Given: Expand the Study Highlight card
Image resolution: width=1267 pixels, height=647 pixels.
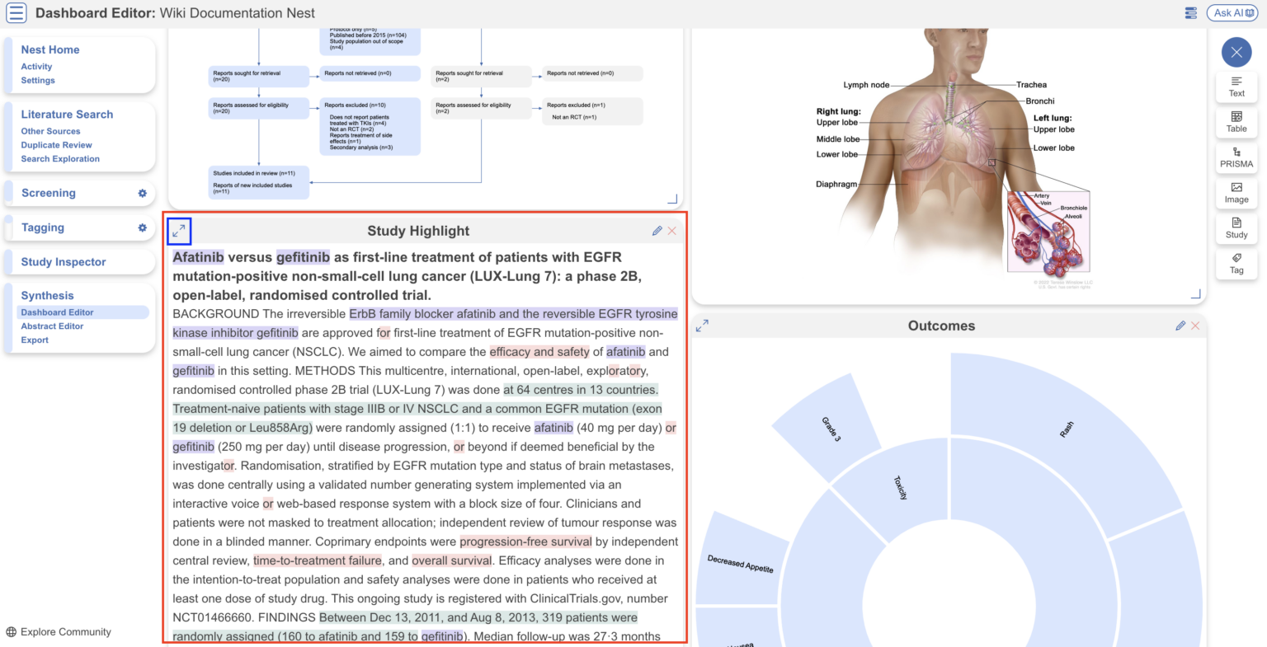Looking at the screenshot, I should coord(179,232).
